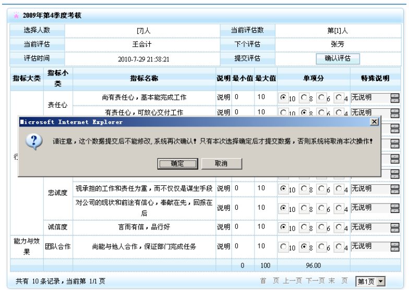The height and width of the screenshot is (290, 409).
Task: Go to first page via 首页
Action: click(270, 281)
